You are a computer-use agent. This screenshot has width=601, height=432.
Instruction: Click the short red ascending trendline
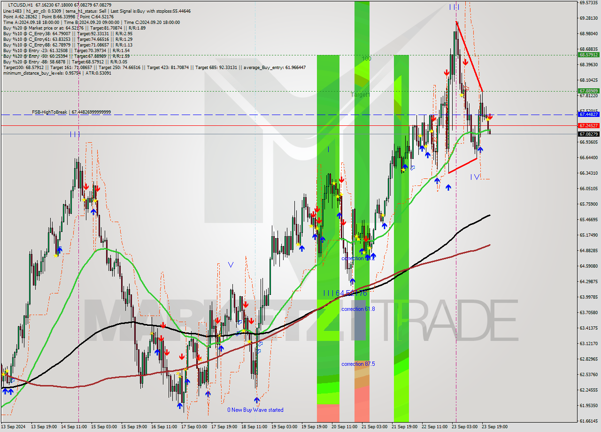pyautogui.click(x=463, y=166)
